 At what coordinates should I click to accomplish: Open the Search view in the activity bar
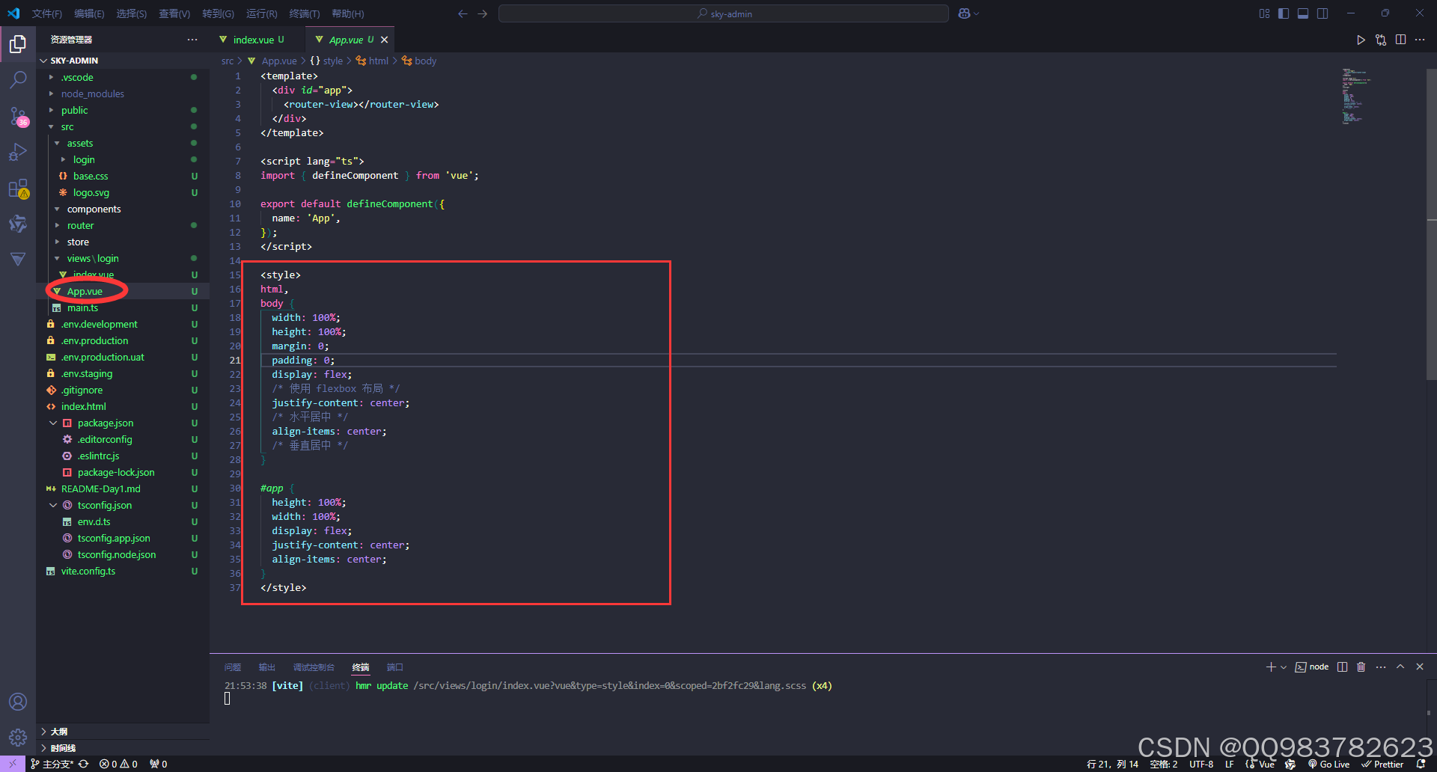tap(18, 79)
